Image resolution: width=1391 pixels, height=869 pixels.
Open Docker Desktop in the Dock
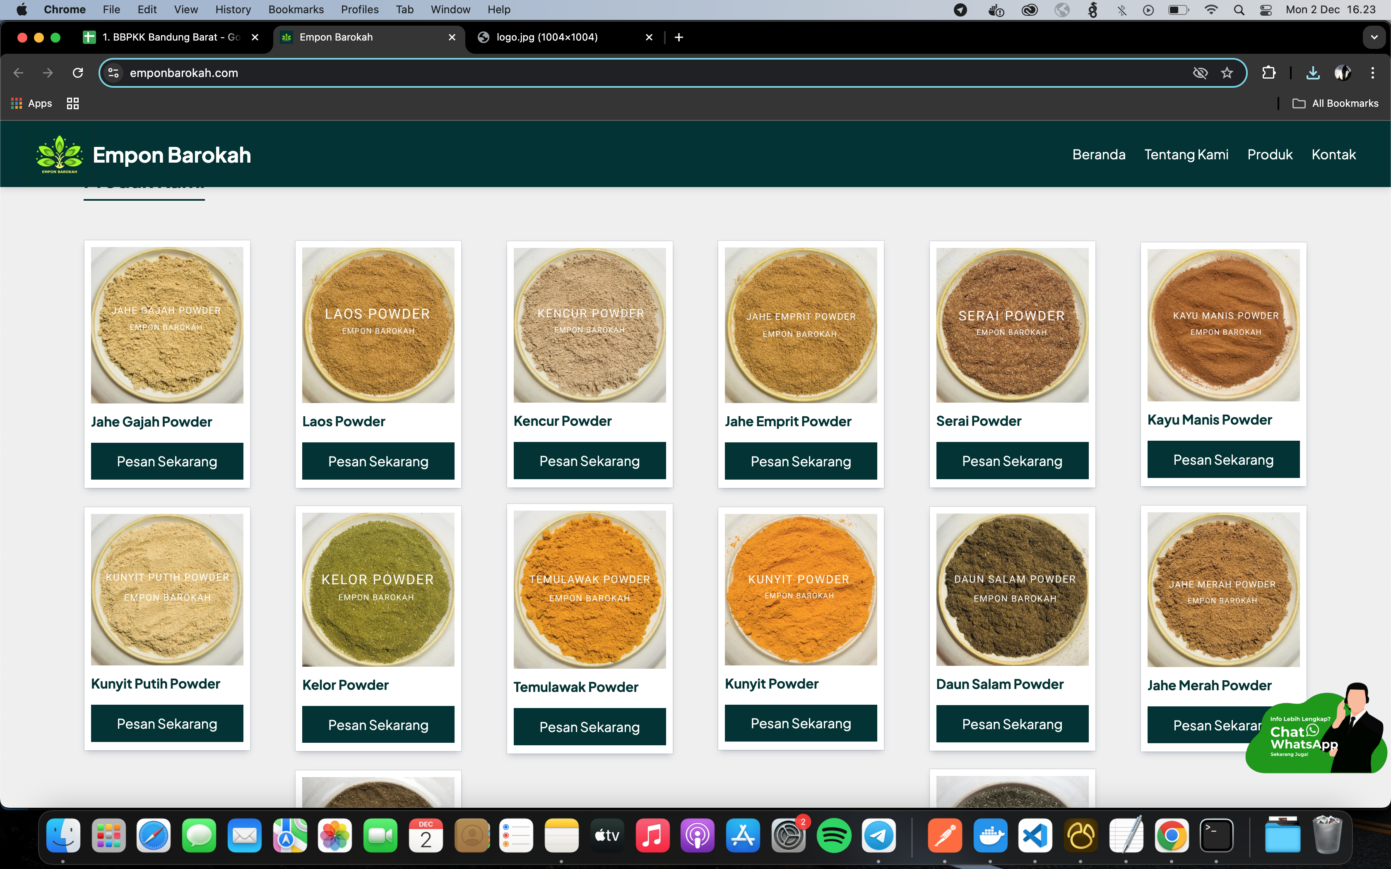(990, 835)
